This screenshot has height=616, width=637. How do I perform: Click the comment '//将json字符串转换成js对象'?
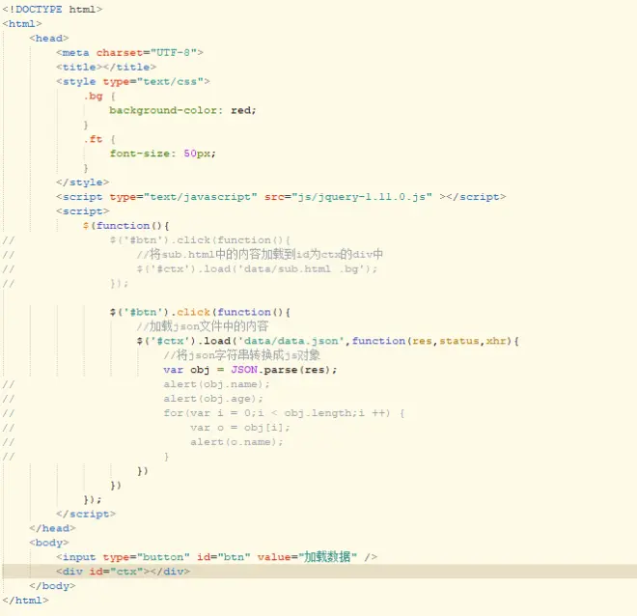tap(241, 355)
